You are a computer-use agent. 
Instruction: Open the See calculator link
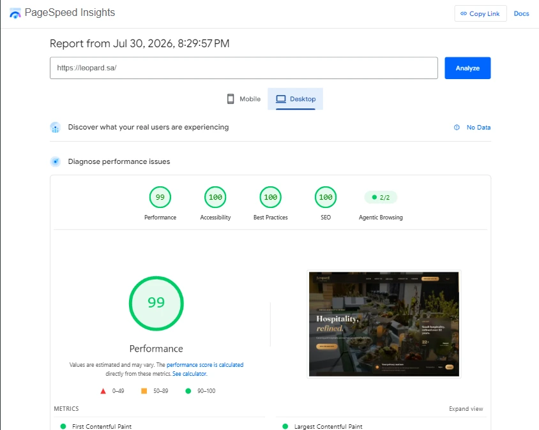pos(190,374)
